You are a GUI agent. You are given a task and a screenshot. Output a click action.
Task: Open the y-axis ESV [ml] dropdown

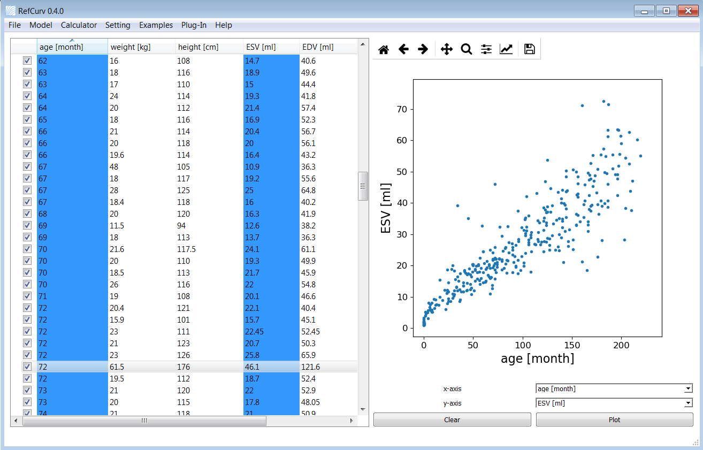614,403
